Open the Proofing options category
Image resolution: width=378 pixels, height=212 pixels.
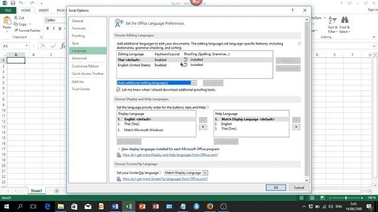tap(78, 36)
